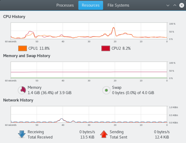Click the CPU1 11.8% label
The image size is (186, 143).
pos(39,48)
